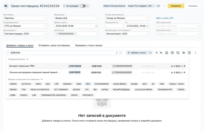Open the Организация field options

43,34
